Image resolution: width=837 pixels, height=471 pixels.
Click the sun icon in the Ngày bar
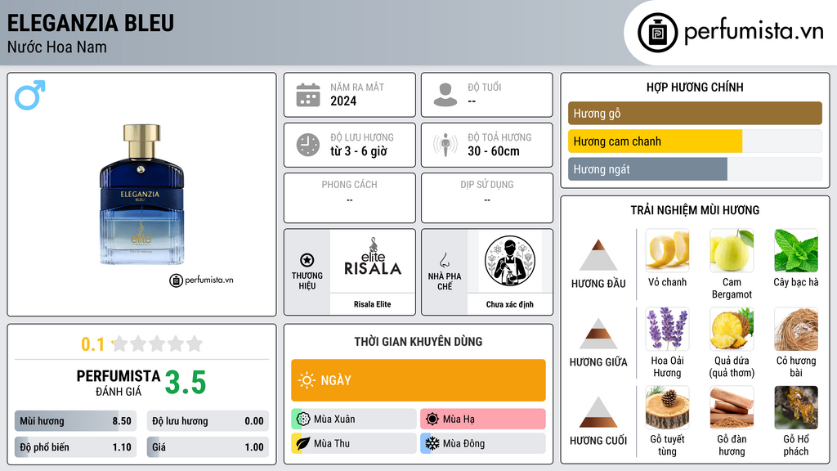coord(307,380)
